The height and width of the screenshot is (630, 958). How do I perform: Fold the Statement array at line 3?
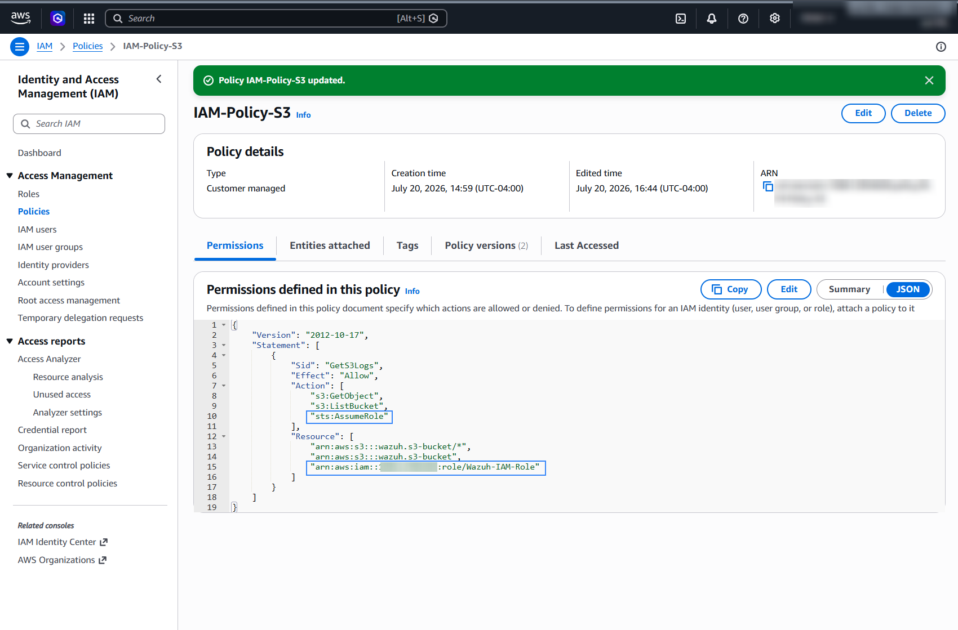coord(224,345)
